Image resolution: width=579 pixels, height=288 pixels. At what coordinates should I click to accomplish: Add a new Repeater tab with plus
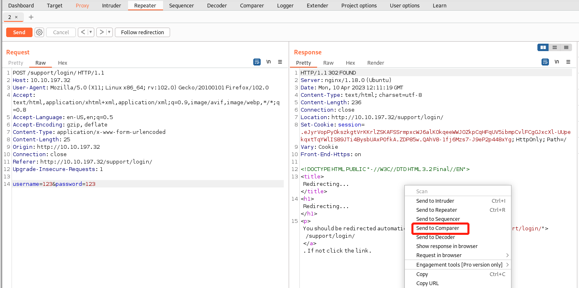tap(31, 17)
